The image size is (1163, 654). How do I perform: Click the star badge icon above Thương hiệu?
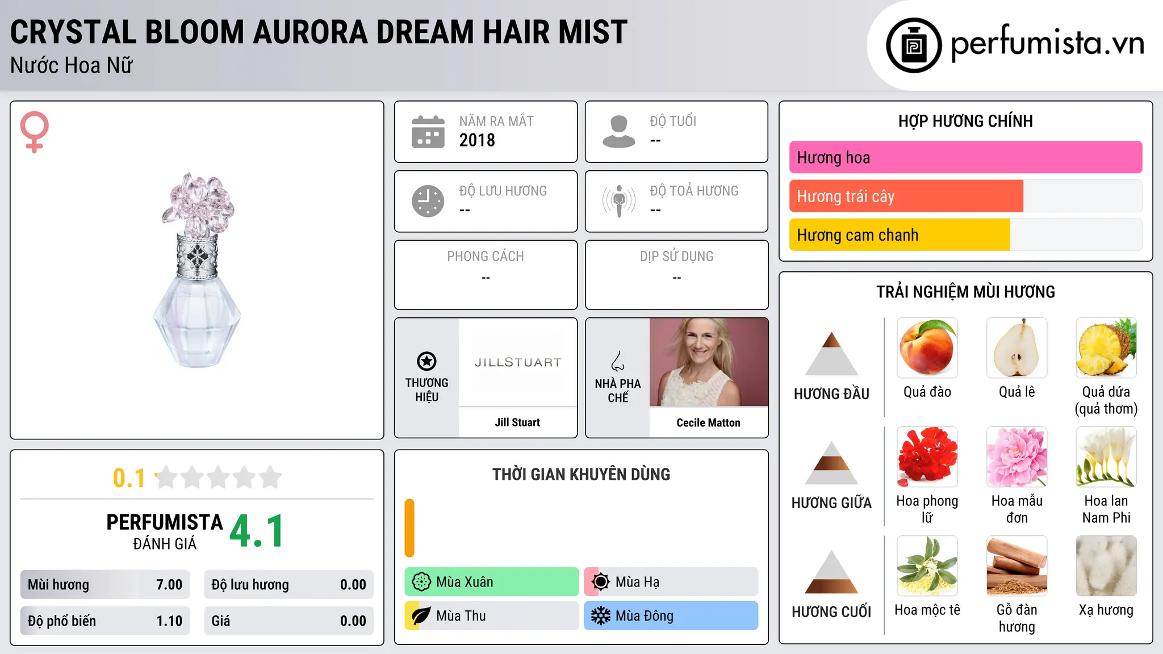(x=426, y=361)
